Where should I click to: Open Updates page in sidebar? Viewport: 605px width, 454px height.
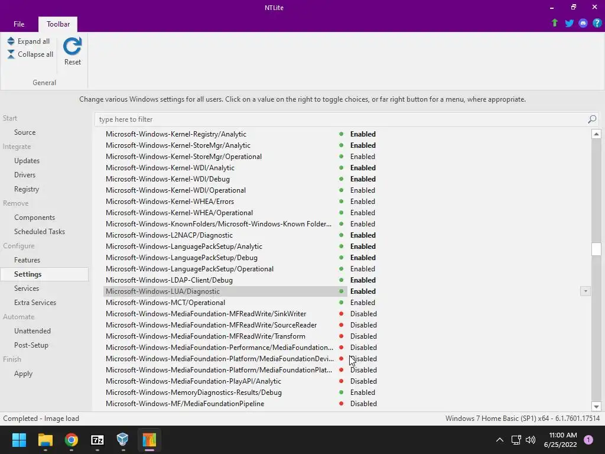pos(27,161)
